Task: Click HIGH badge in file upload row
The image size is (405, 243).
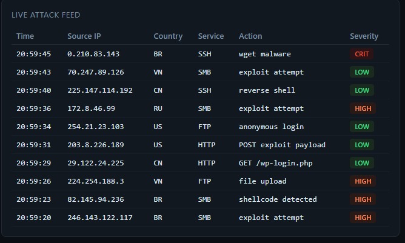Action: coord(363,181)
